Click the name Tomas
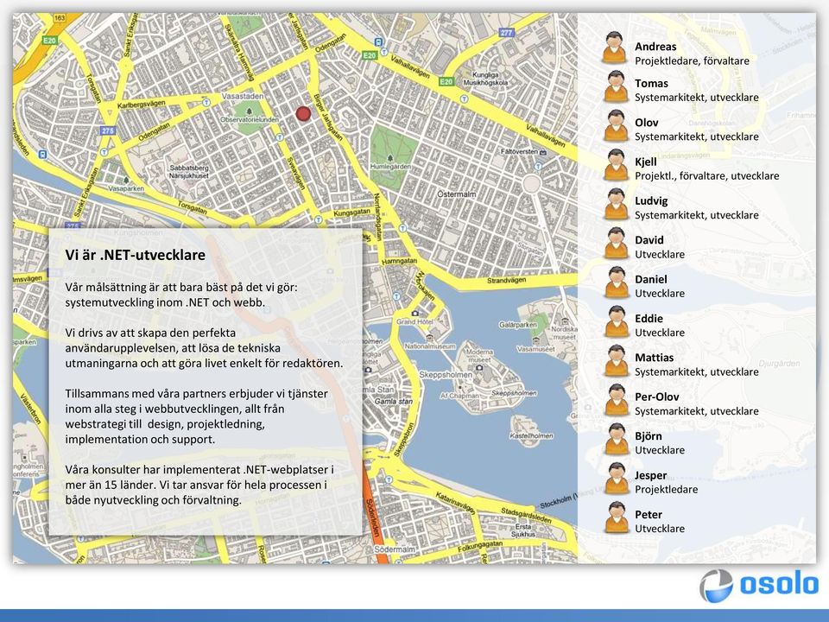 click(651, 84)
